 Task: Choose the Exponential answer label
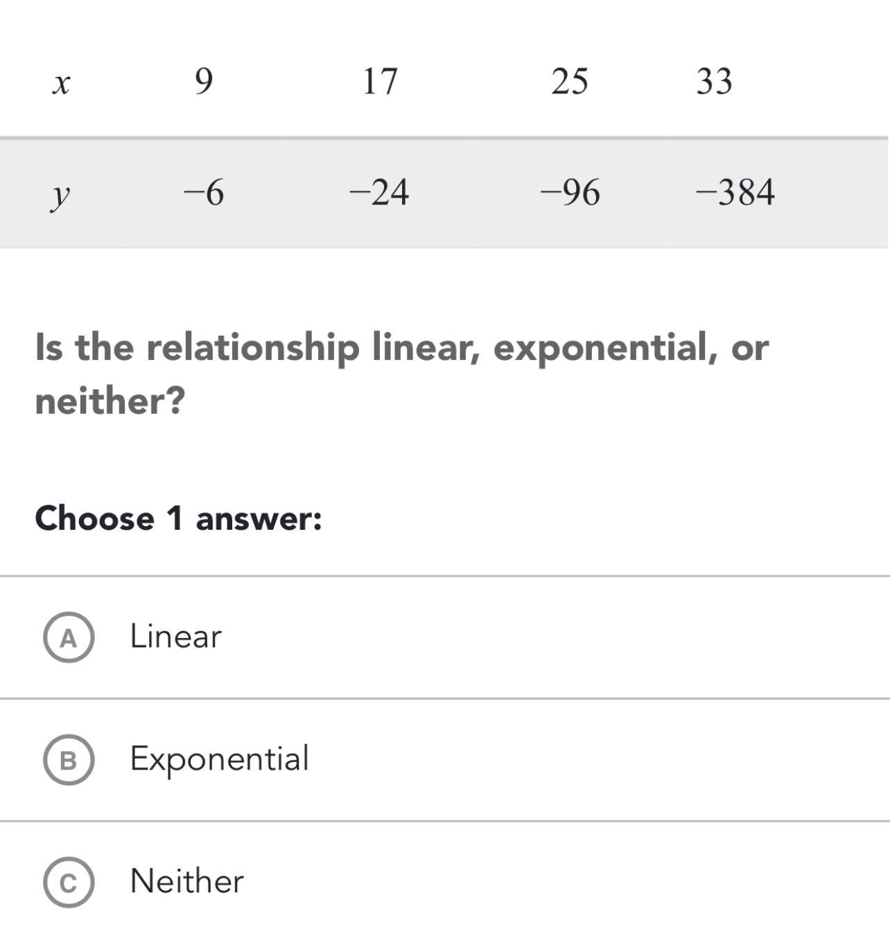click(219, 759)
